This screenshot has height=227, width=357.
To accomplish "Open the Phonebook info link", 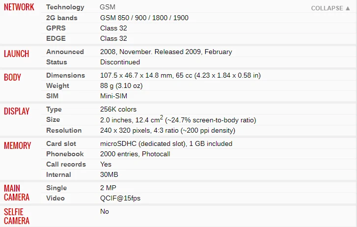I will coord(65,154).
